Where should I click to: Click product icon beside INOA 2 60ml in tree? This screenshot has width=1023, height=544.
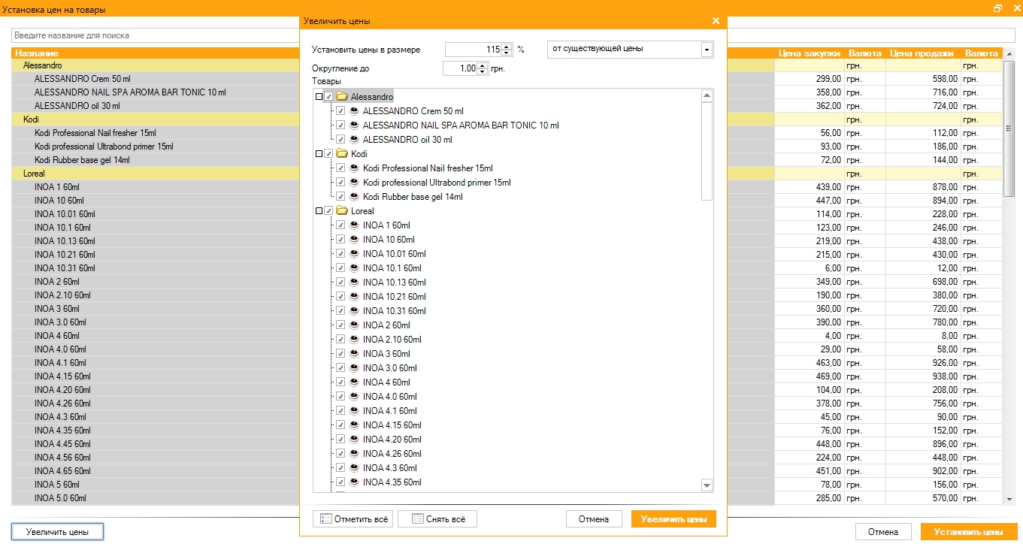353,325
